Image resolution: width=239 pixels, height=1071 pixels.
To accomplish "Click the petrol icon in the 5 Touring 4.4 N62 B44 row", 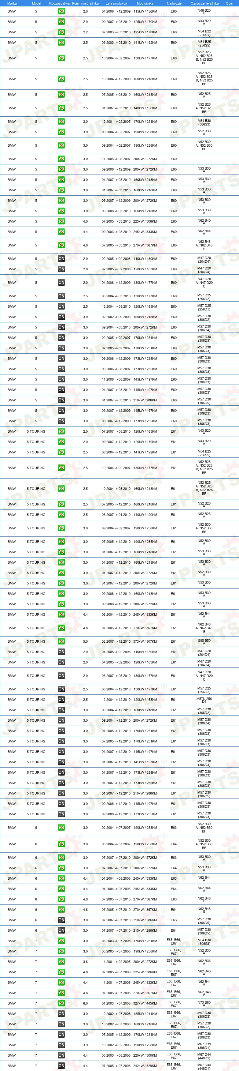I will [61, 614].
